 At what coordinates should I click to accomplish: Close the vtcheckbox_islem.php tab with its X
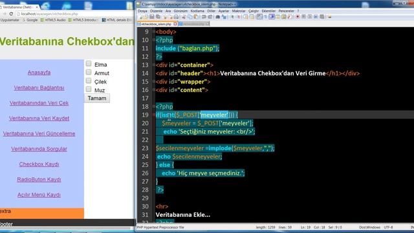tap(175, 24)
